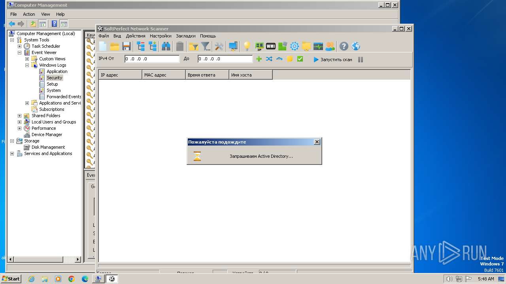Open the Вид menu
Screen dimensions: 506x284
(x=117, y=36)
